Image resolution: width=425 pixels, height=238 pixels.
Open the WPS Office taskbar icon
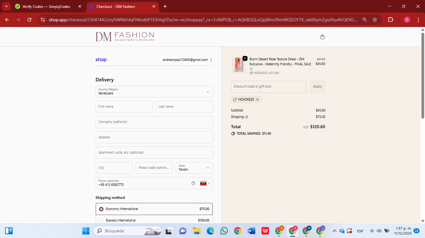click(265, 231)
